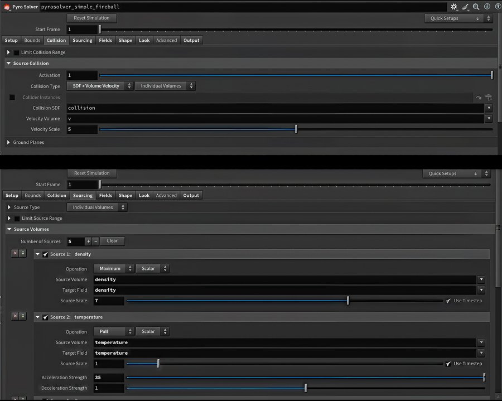The width and height of the screenshot is (502, 401).
Task: Toggle the Collider Instances checkbox
Action: [12, 97]
